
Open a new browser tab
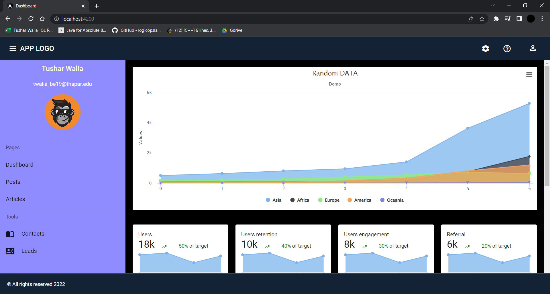point(97,6)
